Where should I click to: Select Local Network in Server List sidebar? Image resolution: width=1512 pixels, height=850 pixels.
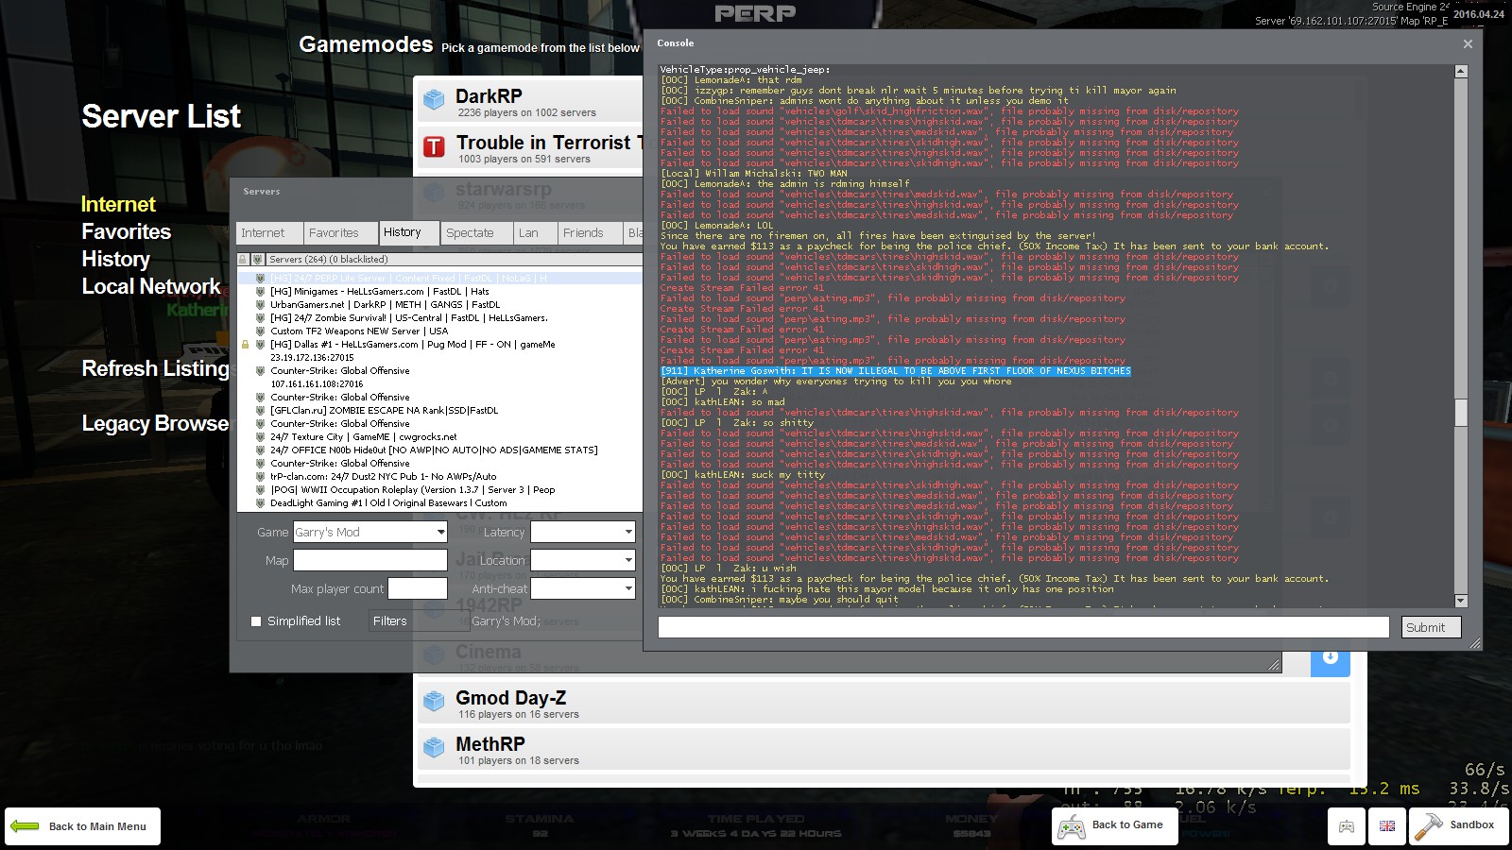pos(151,286)
